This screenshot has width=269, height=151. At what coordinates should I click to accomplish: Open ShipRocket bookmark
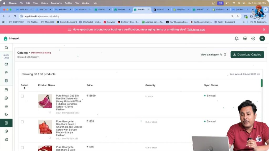click(x=90, y=22)
